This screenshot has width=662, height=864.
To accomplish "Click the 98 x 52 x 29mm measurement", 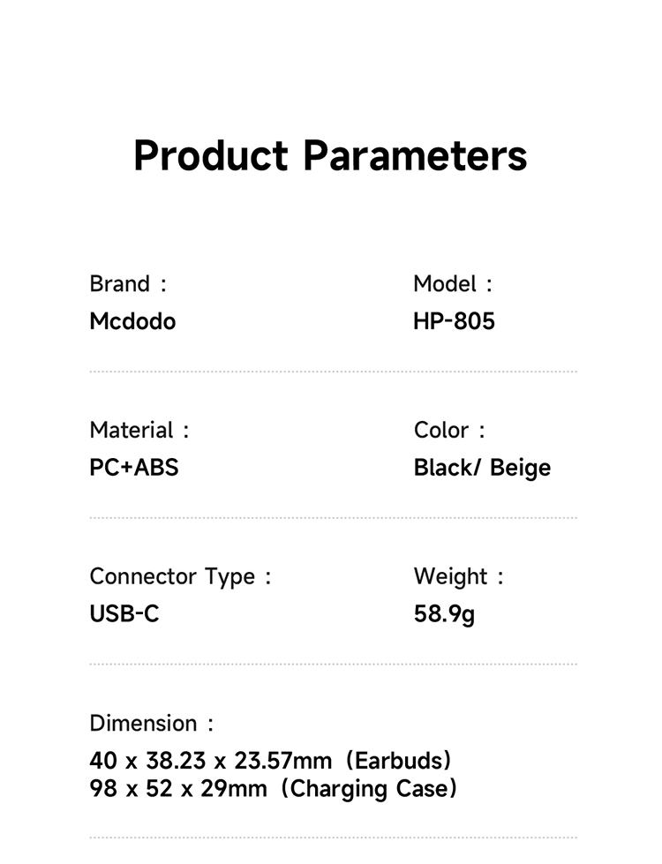I will 178,788.
